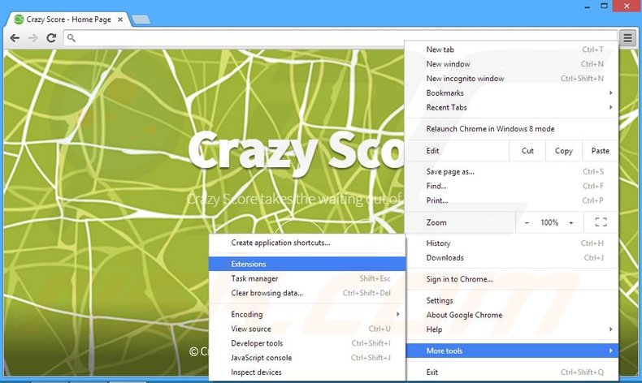Expand the Recent Tabs submenu
The image size is (642, 383).
511,107
